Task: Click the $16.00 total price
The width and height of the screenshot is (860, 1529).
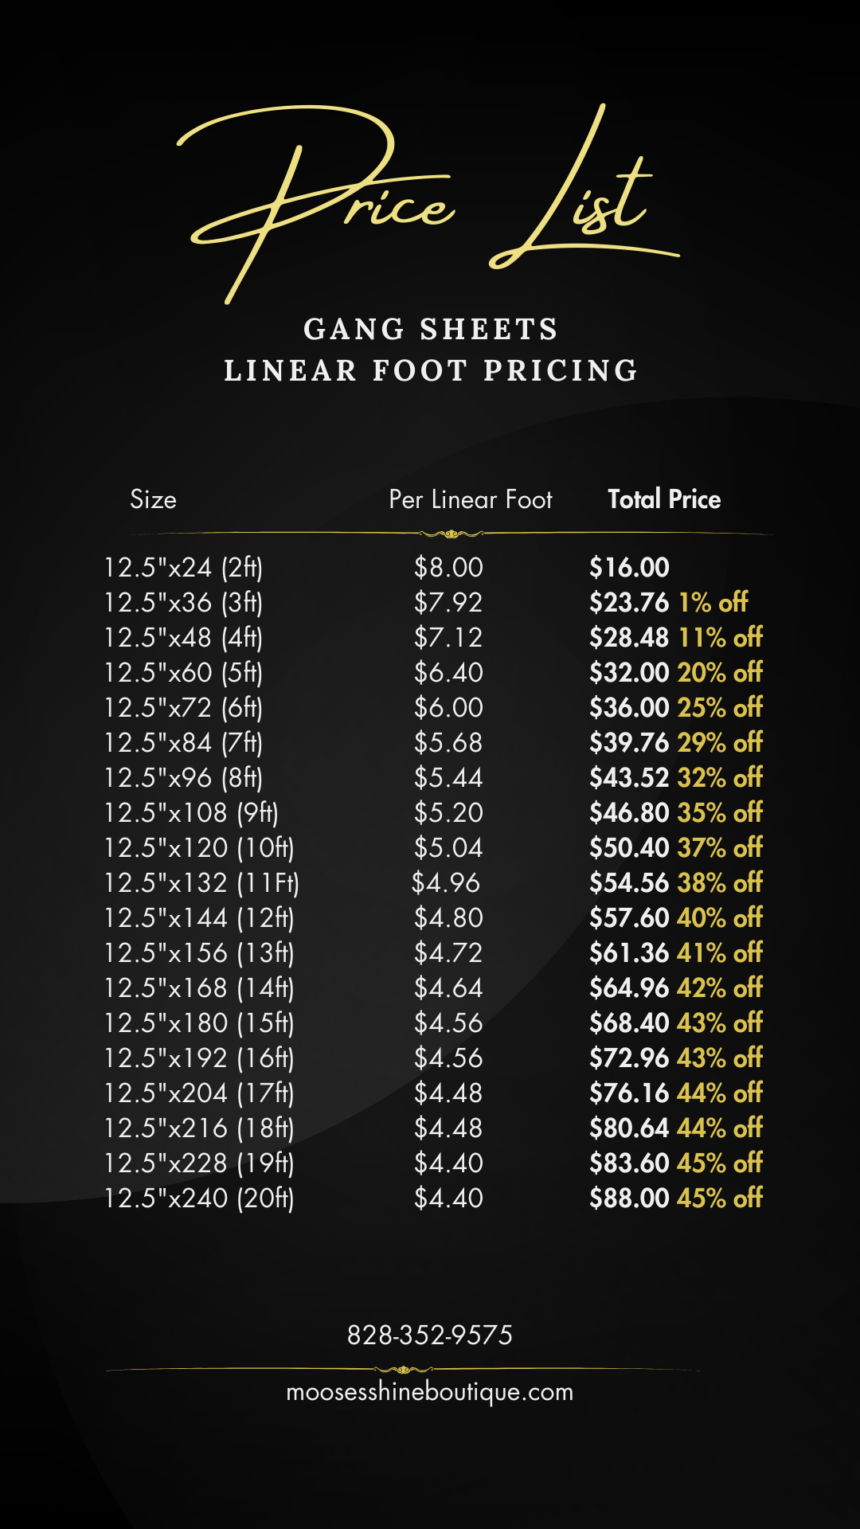Action: click(629, 568)
